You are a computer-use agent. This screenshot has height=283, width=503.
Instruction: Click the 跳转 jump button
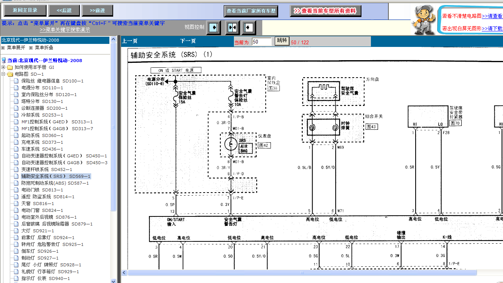[282, 41]
